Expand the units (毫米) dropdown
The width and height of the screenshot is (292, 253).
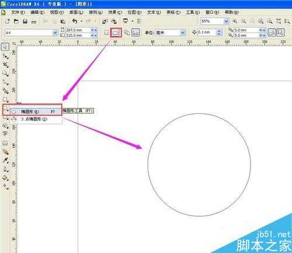(x=182, y=33)
